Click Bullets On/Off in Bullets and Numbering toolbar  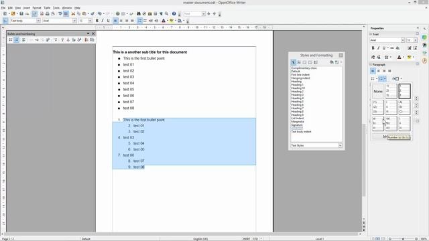coord(11,40)
